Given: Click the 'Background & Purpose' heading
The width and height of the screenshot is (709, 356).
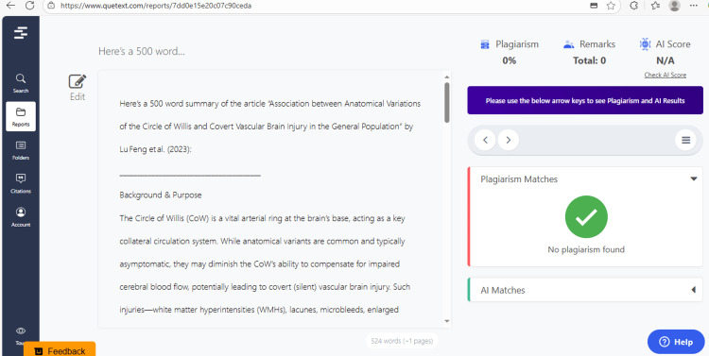Looking at the screenshot, I should pyautogui.click(x=161, y=195).
